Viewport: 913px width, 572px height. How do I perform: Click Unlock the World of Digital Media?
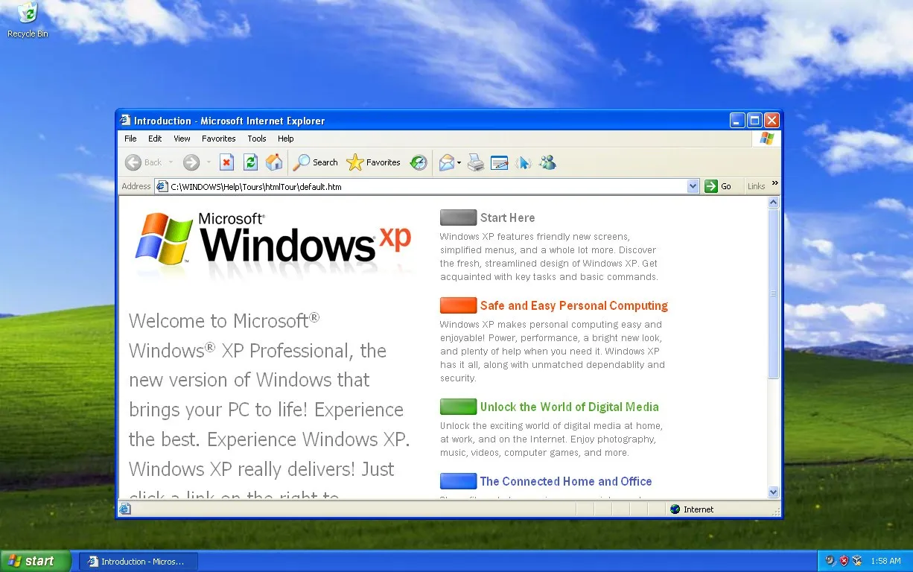pyautogui.click(x=569, y=407)
